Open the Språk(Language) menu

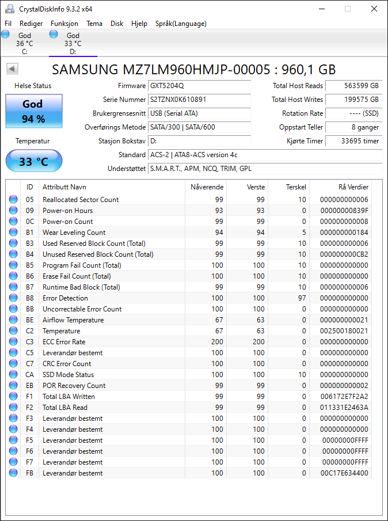pos(181,24)
